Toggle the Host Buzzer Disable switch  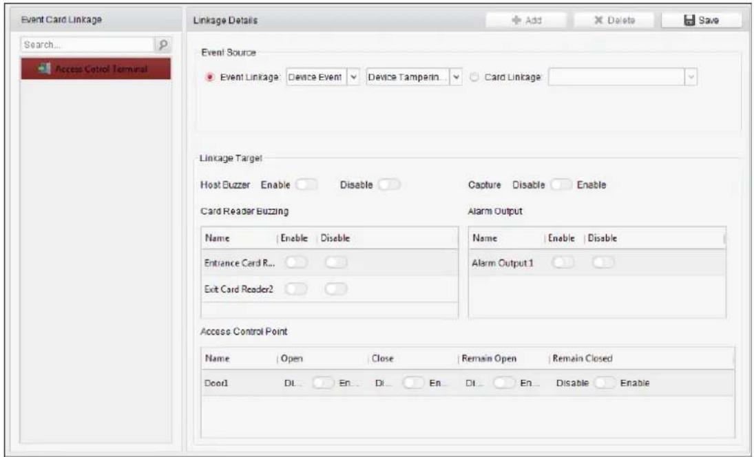[x=389, y=184]
